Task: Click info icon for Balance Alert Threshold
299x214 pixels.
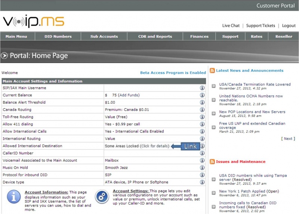Action: click(x=202, y=102)
